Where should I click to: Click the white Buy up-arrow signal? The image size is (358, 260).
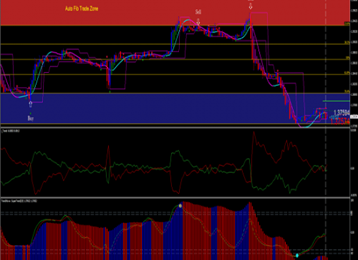[x=31, y=104]
